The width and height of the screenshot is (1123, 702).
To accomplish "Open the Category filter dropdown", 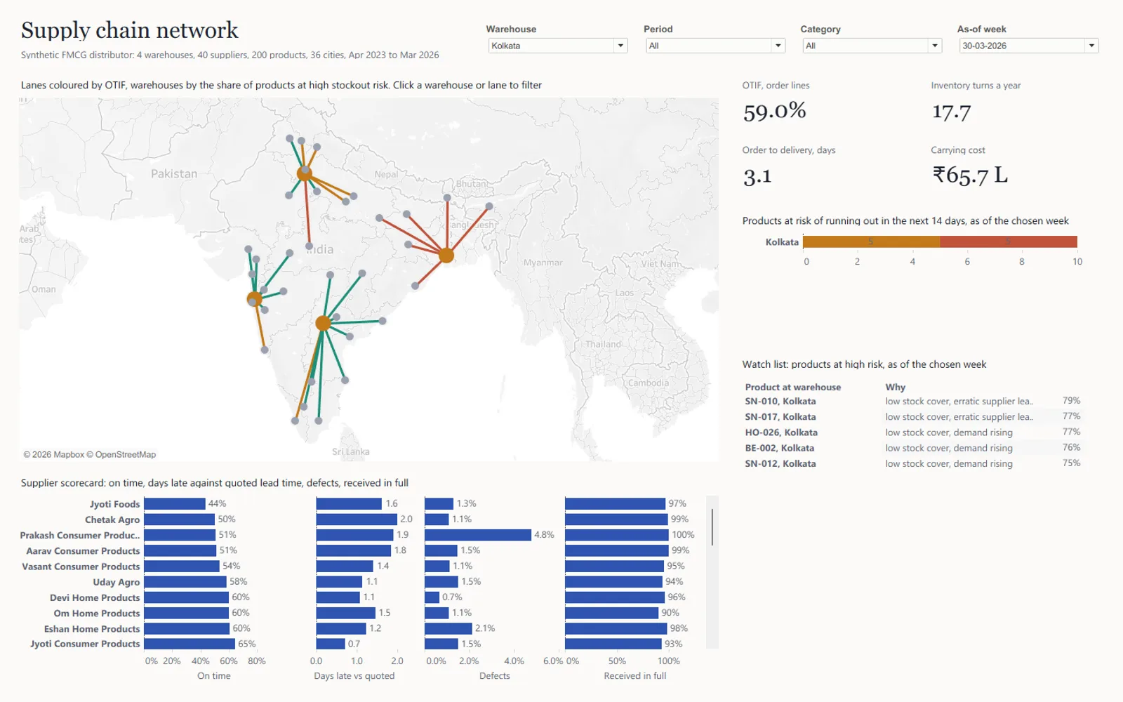I will 872,46.
